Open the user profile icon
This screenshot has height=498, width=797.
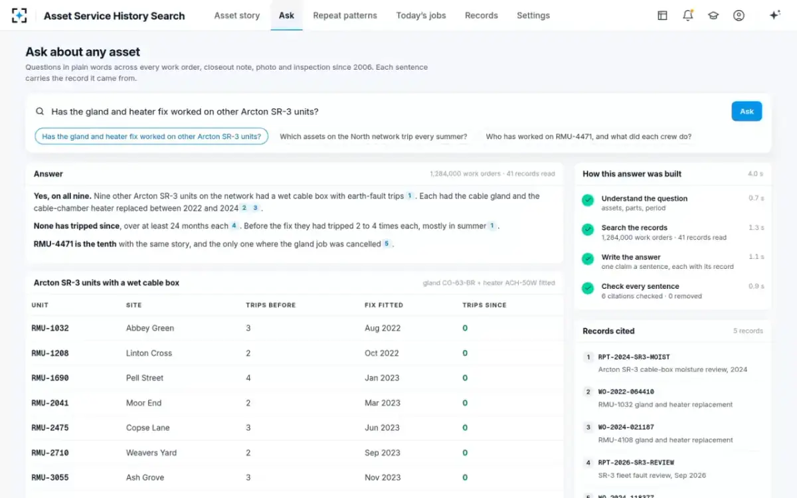pos(739,15)
